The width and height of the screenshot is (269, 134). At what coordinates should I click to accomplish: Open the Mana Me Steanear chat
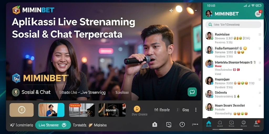click(x=233, y=68)
